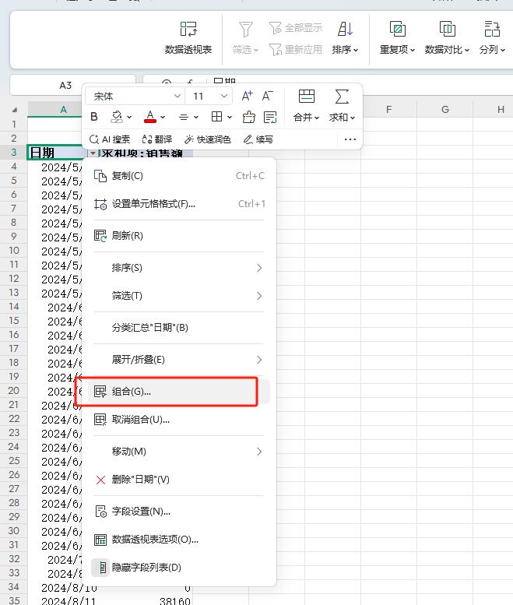Open the 日期 field filter dropdown arrow
Viewport: 513px width, 605px height.
pyautogui.click(x=93, y=153)
